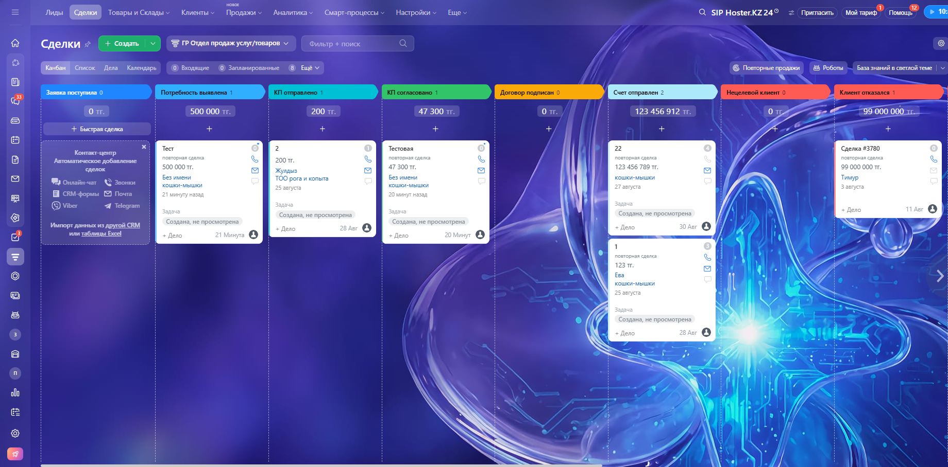Switch to the Календарь view tab
This screenshot has height=467, width=948.
tap(142, 68)
